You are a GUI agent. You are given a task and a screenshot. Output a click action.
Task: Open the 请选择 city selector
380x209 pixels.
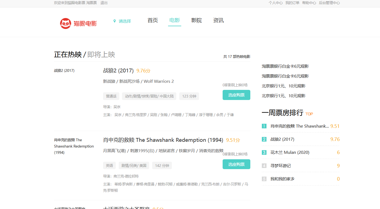[x=125, y=21]
